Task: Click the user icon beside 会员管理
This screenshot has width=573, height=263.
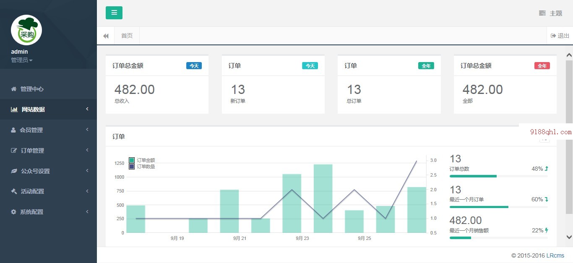Action: (13, 130)
